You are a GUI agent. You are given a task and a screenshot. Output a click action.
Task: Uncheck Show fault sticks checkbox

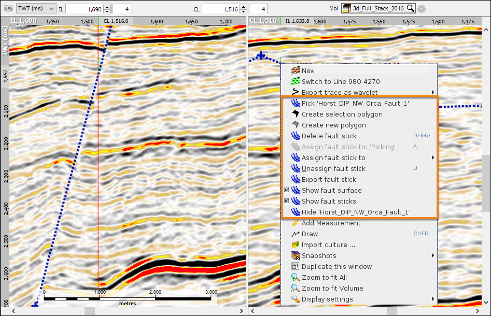tap(287, 201)
